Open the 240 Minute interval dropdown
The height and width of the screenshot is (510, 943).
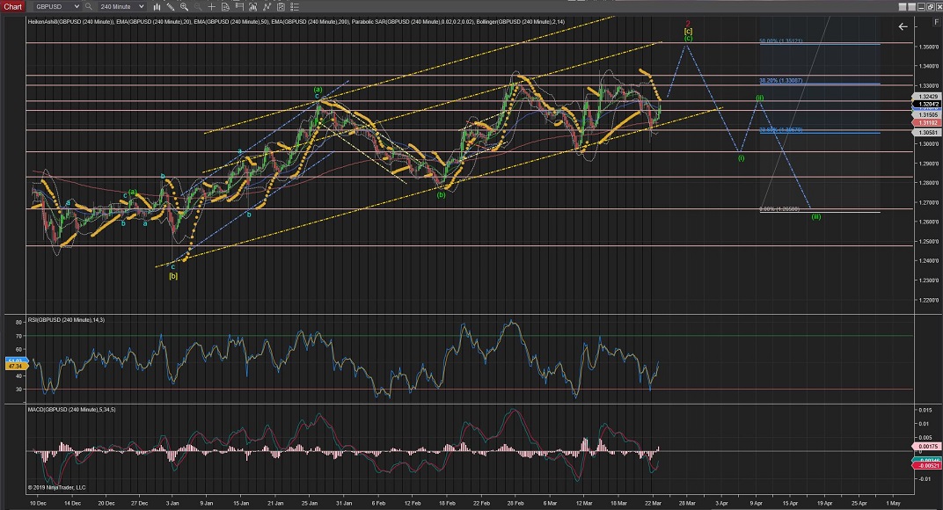point(121,7)
